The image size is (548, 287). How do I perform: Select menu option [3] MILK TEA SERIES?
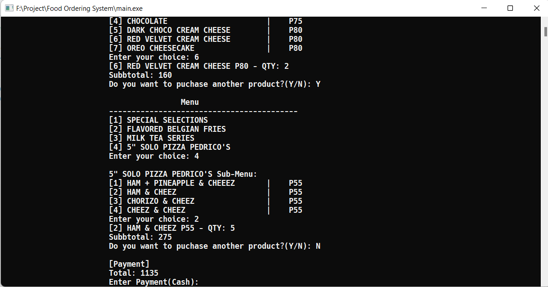(x=153, y=138)
